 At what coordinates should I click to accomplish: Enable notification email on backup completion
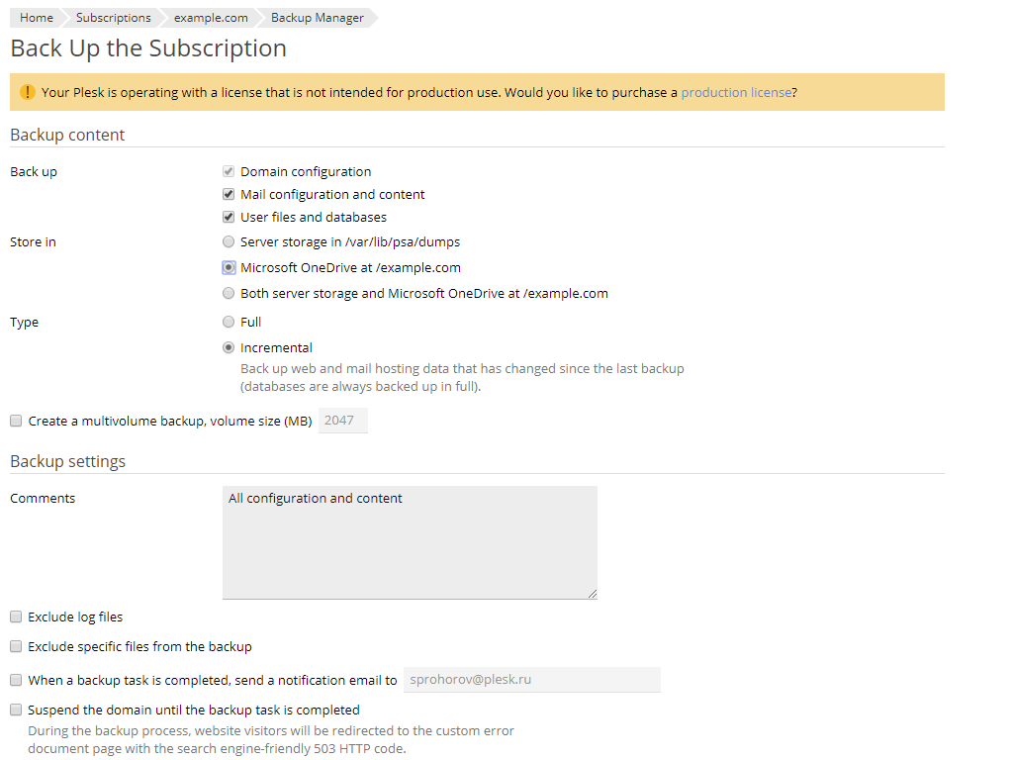[x=16, y=681]
